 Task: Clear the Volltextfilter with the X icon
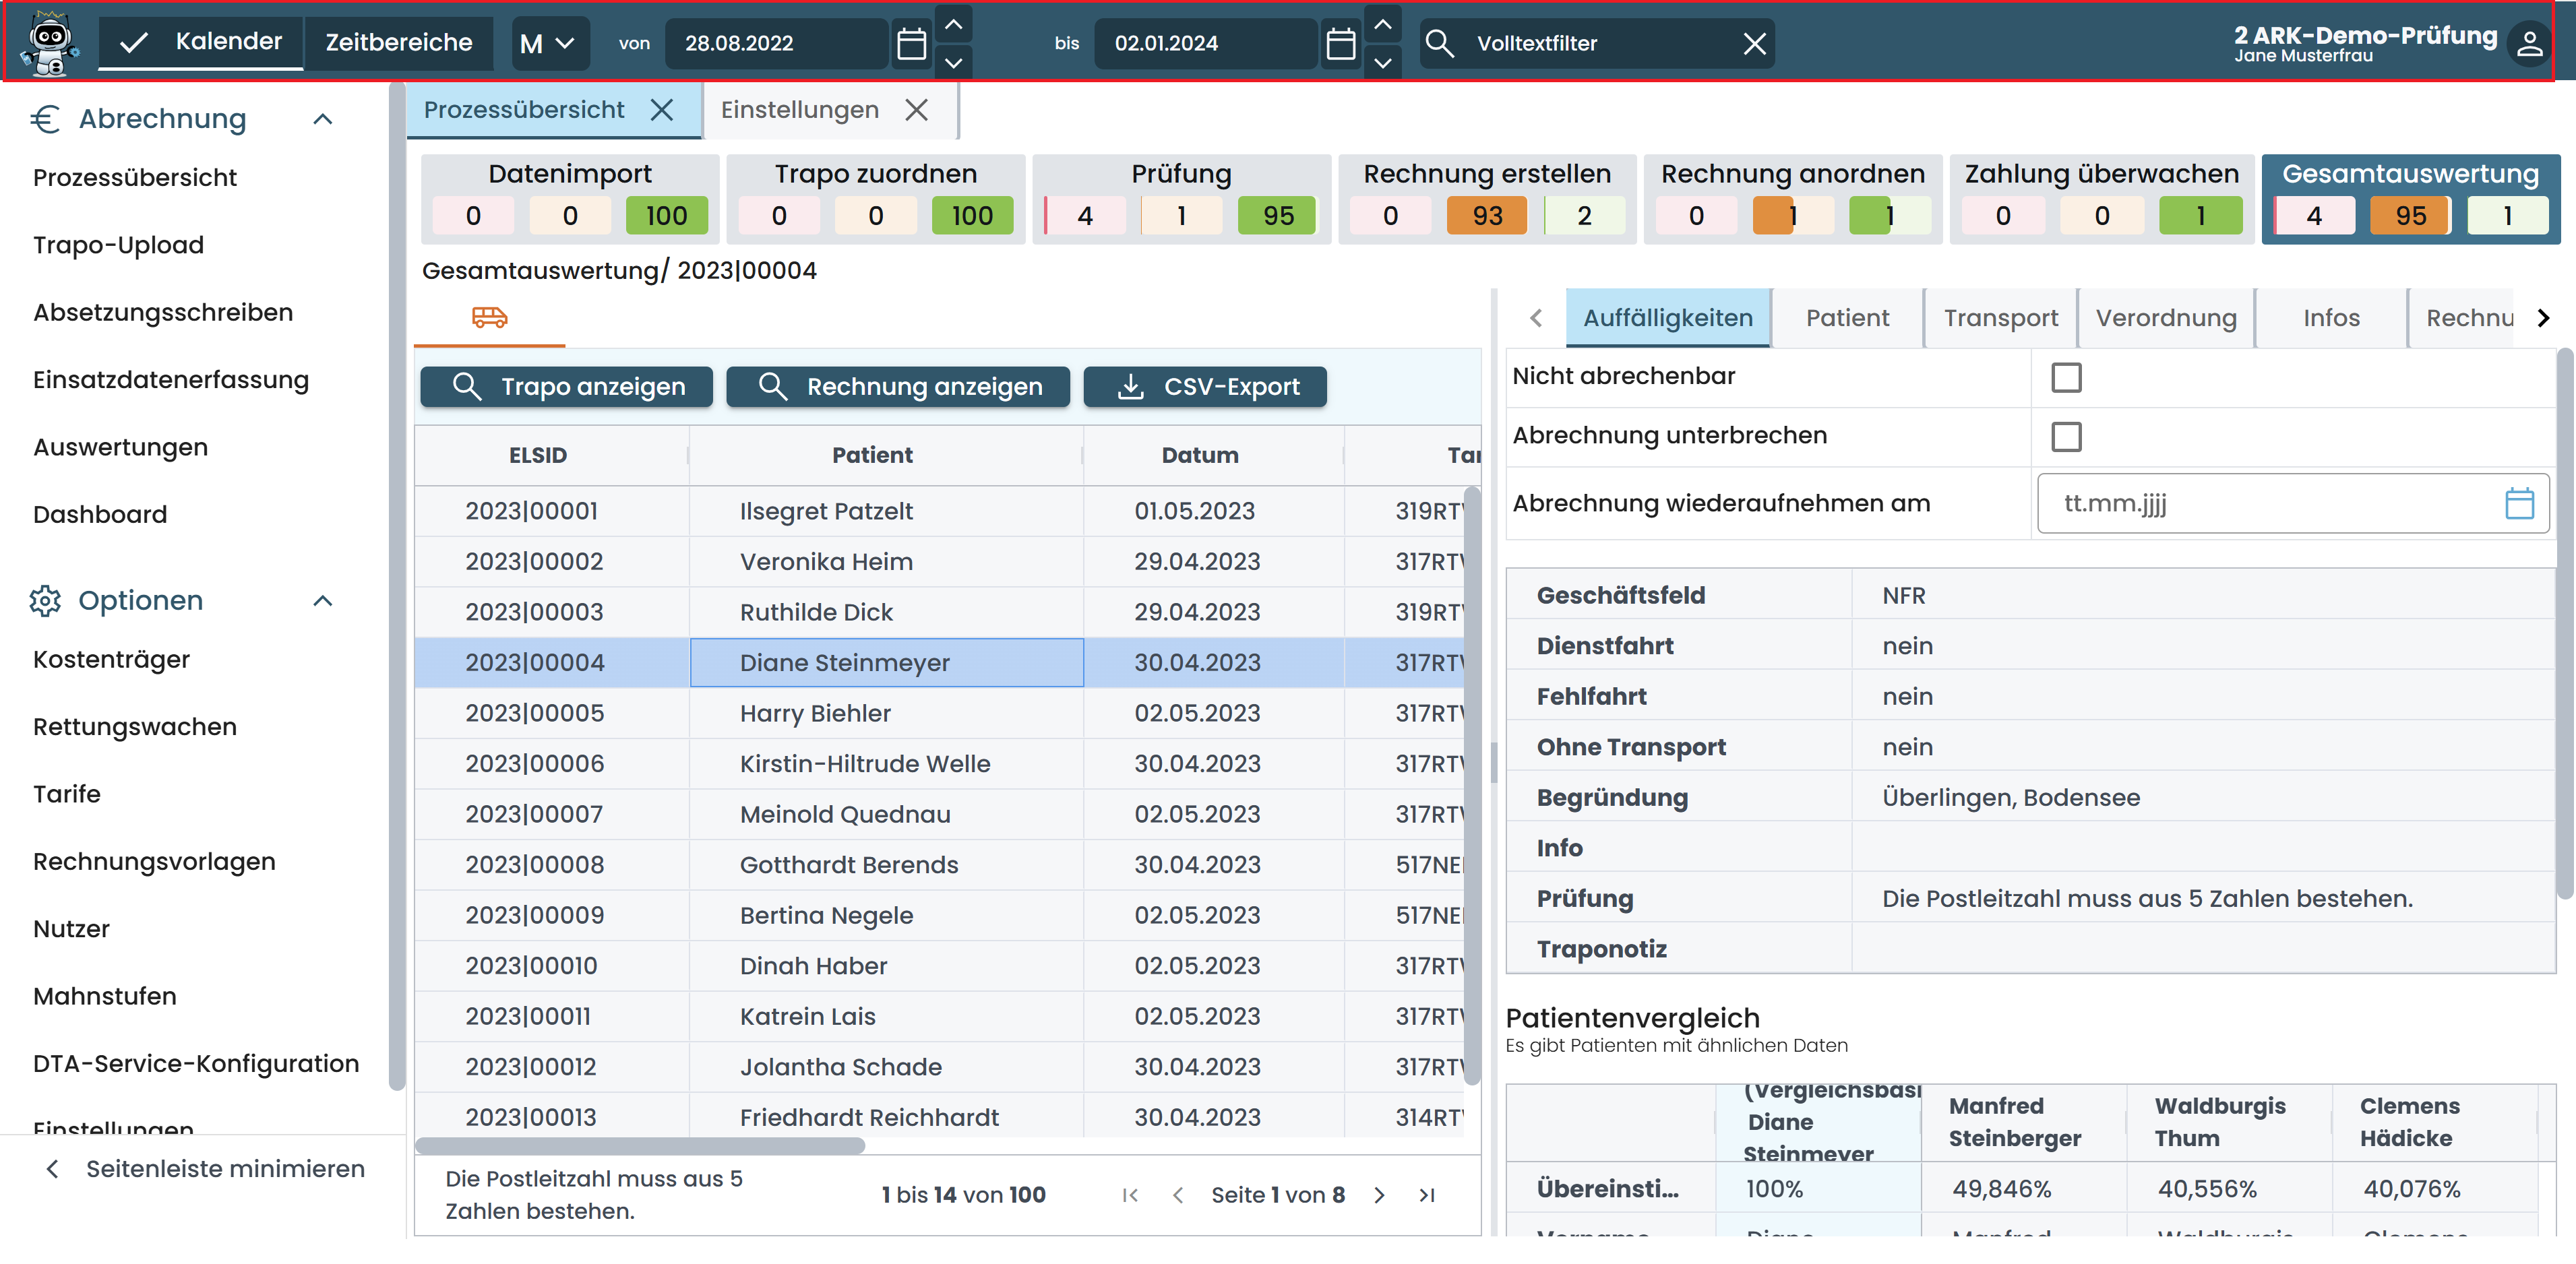1754,44
